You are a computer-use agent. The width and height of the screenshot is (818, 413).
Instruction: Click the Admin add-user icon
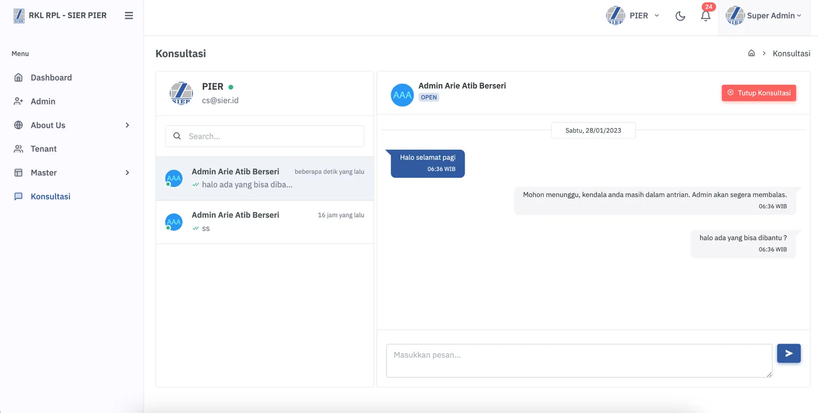coord(18,101)
